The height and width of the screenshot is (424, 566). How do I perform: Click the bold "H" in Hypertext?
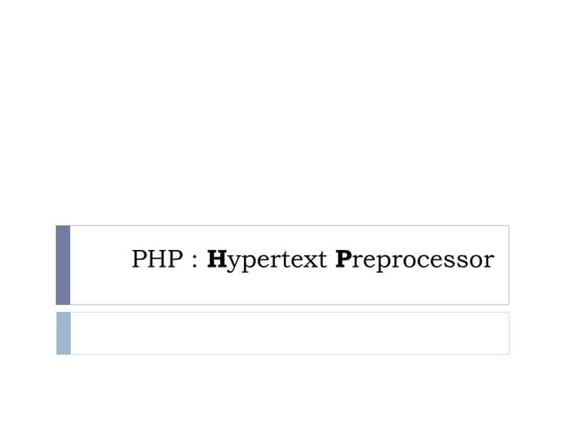pyautogui.click(x=215, y=260)
